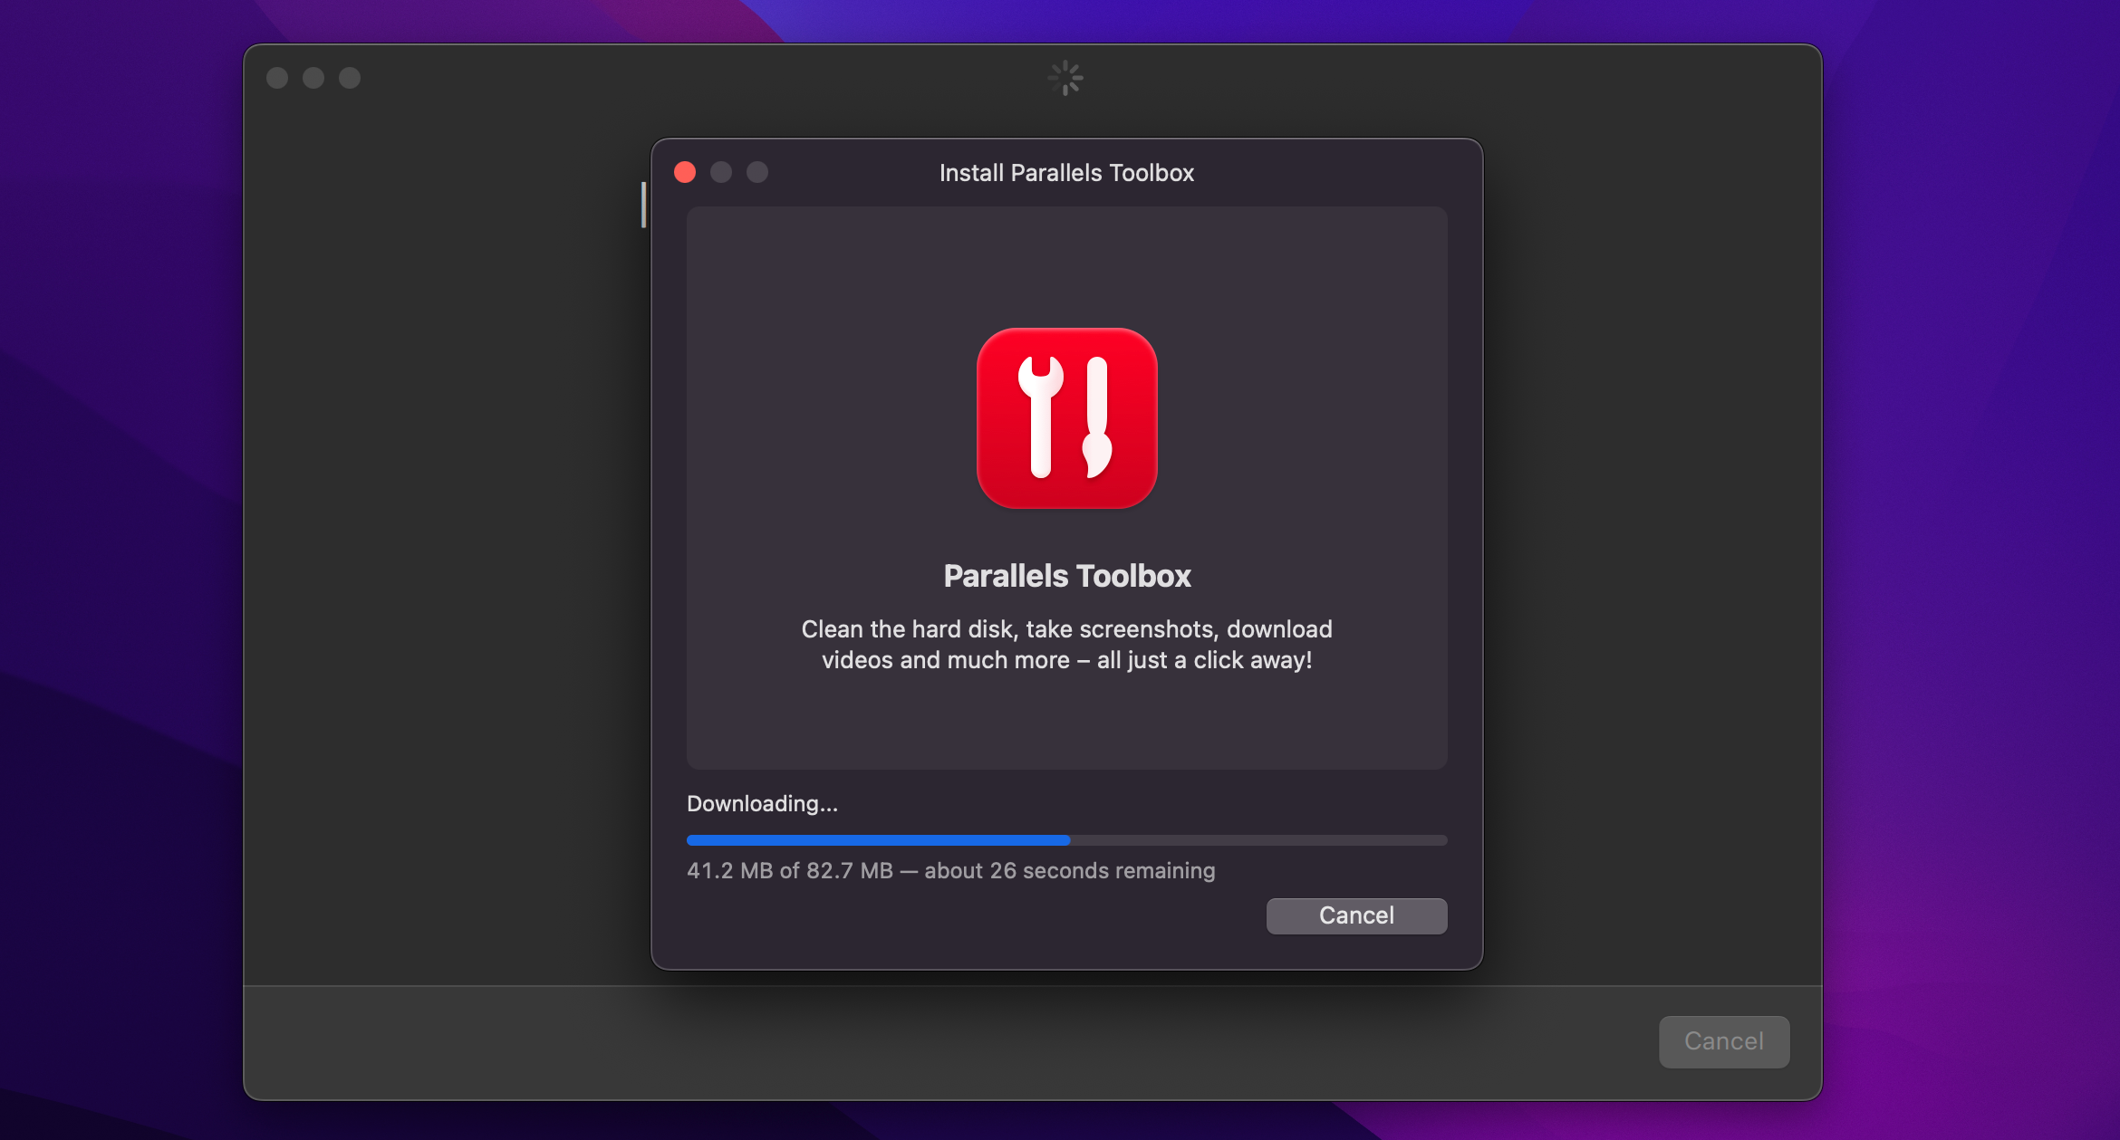
Task: Click the background window's dimmed close button
Action: [277, 78]
